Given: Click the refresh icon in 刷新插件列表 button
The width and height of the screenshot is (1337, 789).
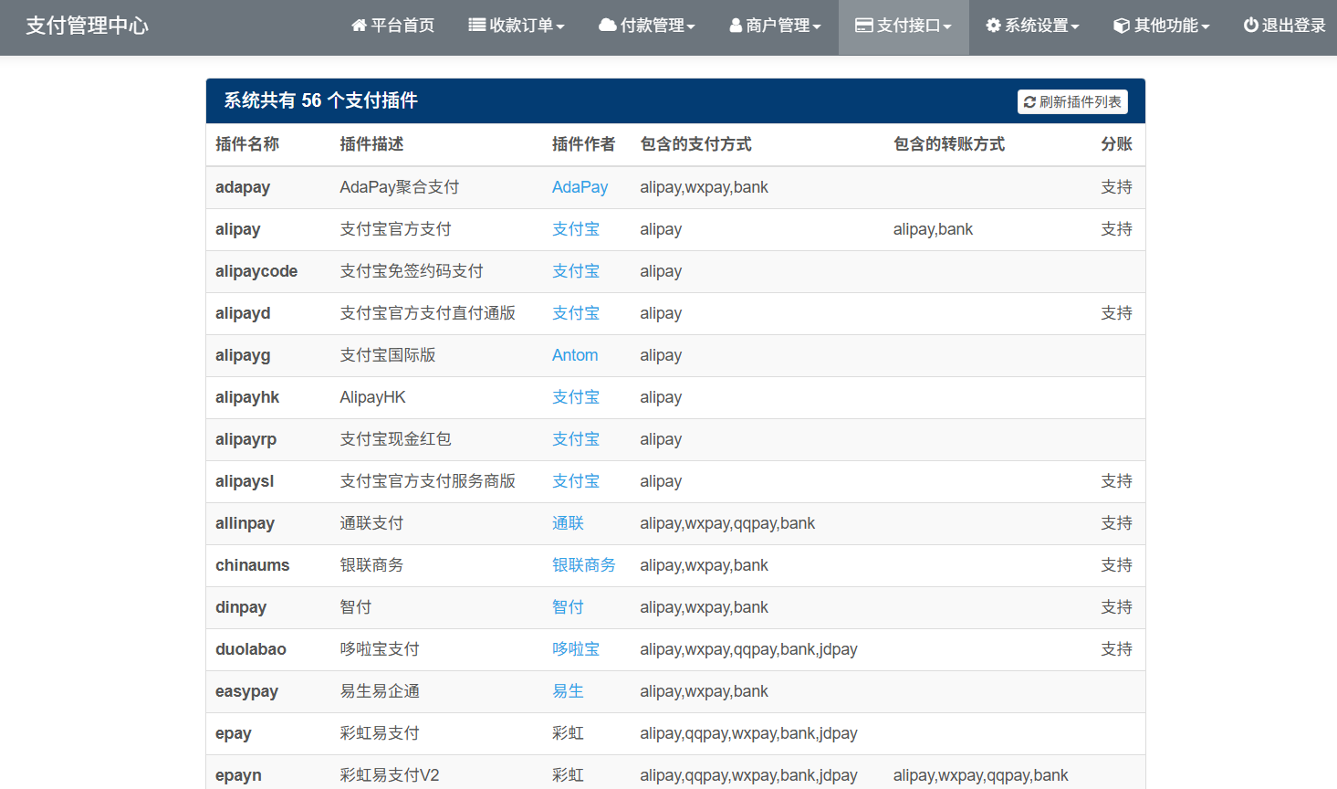Looking at the screenshot, I should tap(1029, 102).
